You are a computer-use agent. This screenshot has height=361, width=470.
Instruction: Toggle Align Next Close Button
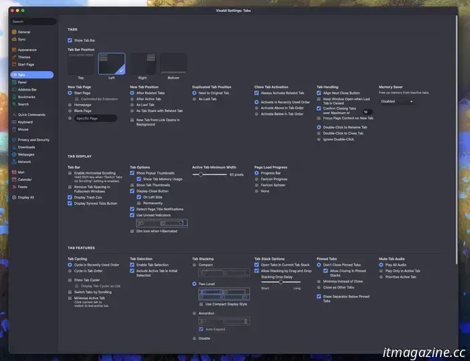click(x=319, y=93)
